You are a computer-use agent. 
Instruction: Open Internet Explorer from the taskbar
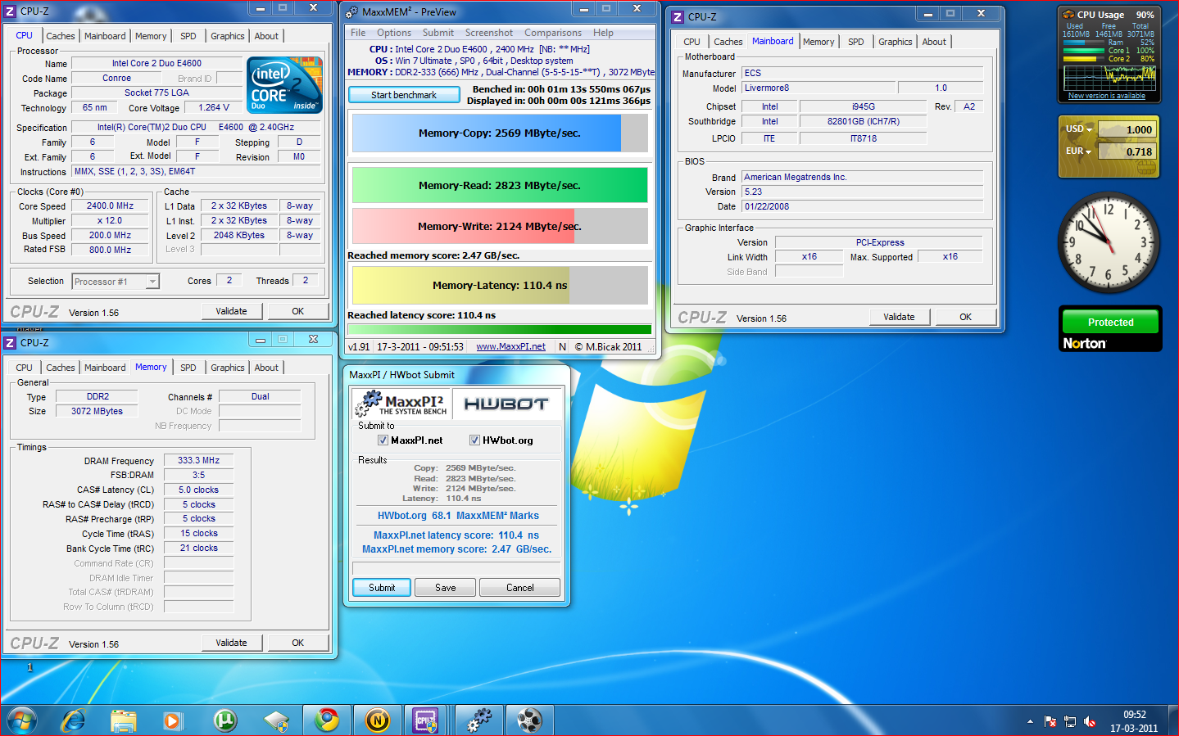(74, 720)
